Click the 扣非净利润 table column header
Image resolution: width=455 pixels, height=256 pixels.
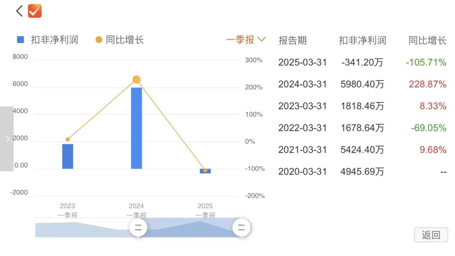362,40
